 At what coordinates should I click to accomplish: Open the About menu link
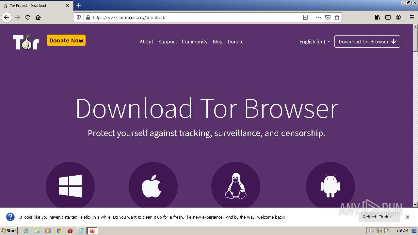click(146, 41)
